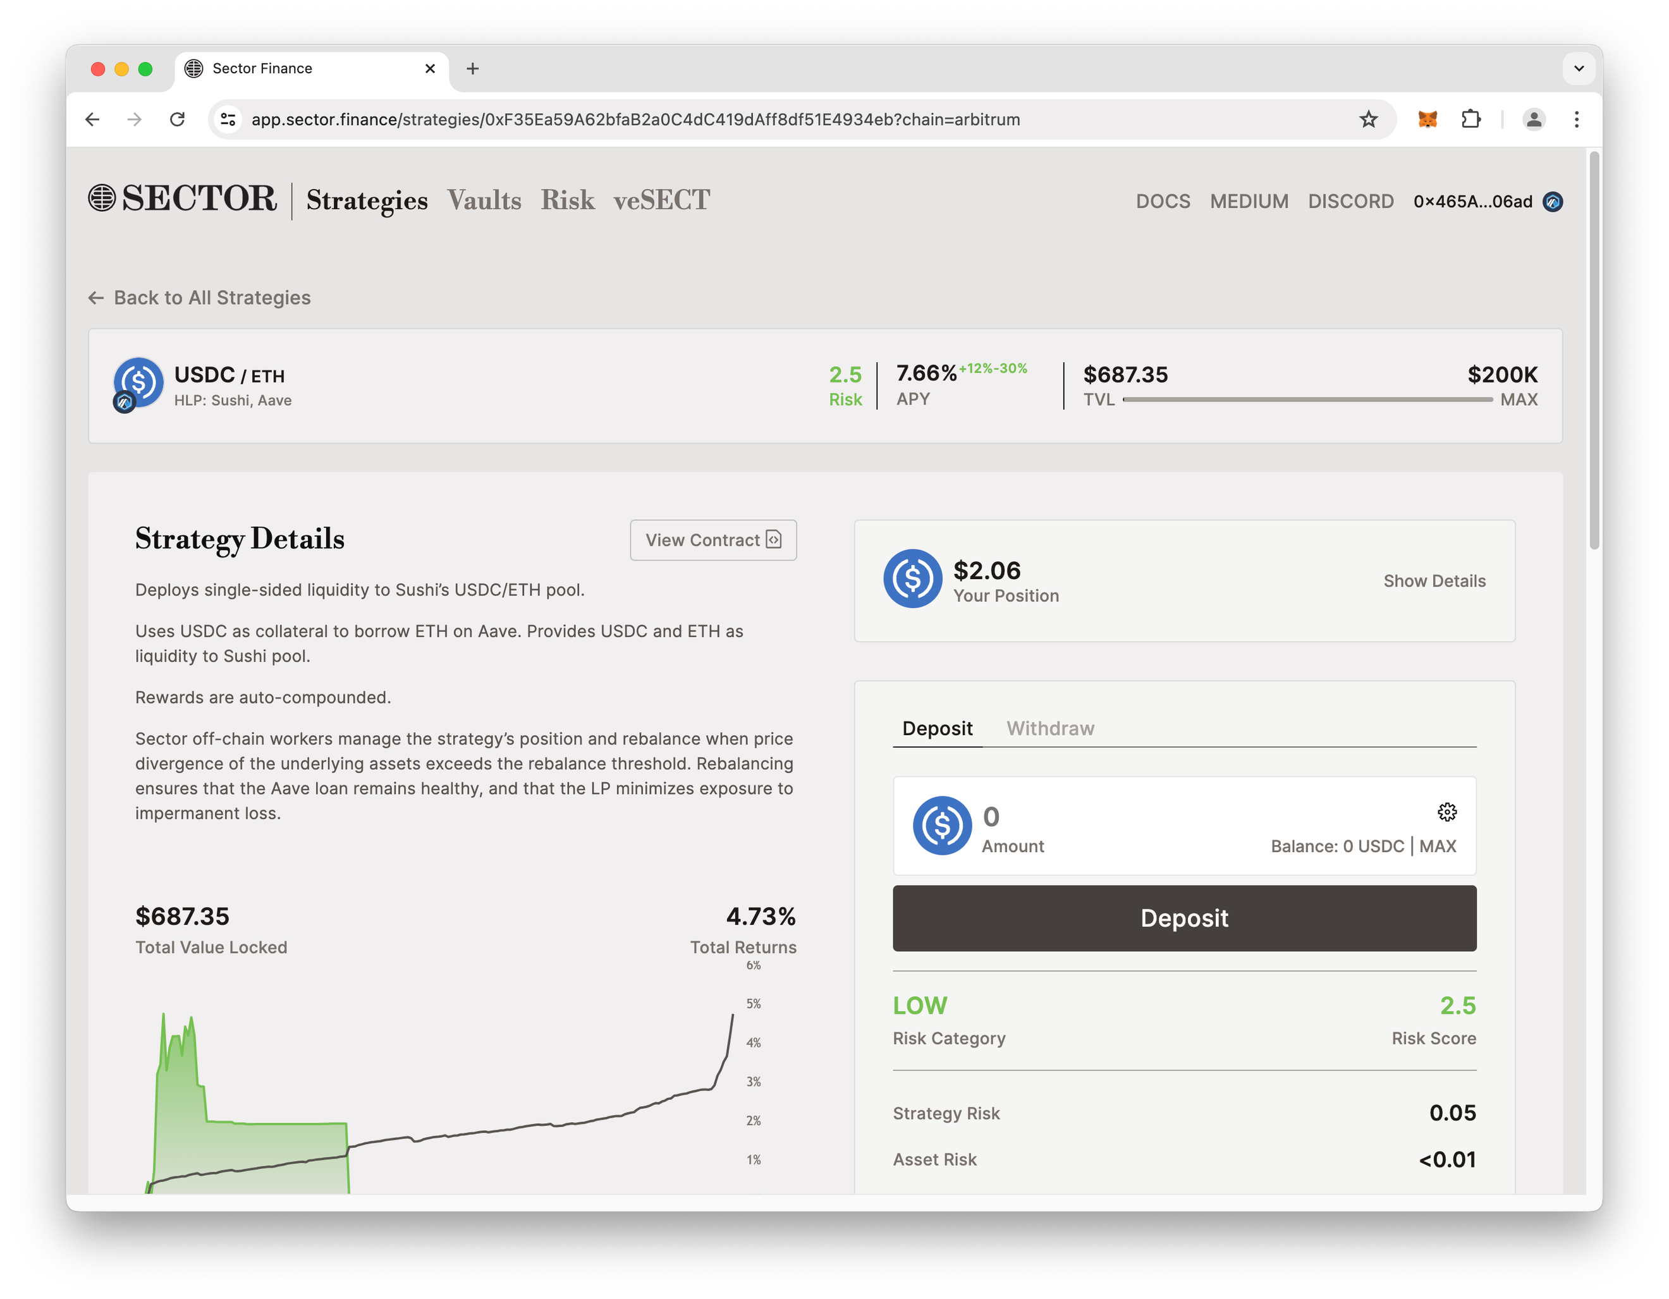The image size is (1669, 1299).
Task: Click the View Contract button
Action: pos(712,540)
